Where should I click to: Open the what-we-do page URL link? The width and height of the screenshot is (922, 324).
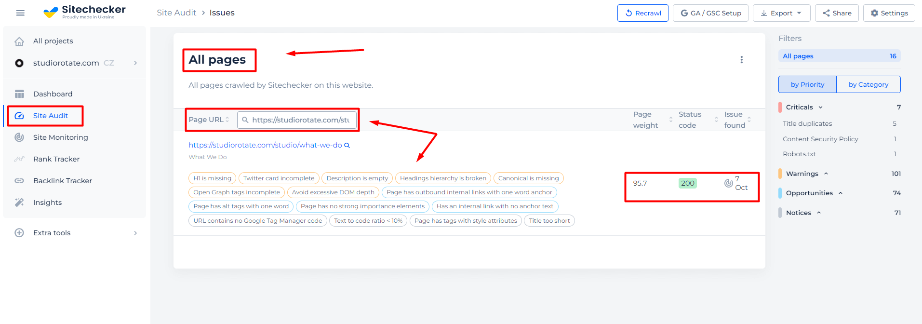265,145
